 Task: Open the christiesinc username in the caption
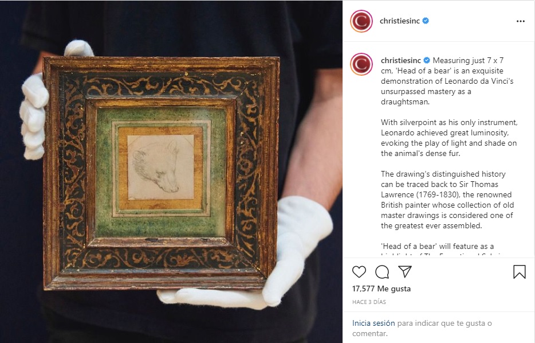tap(401, 60)
